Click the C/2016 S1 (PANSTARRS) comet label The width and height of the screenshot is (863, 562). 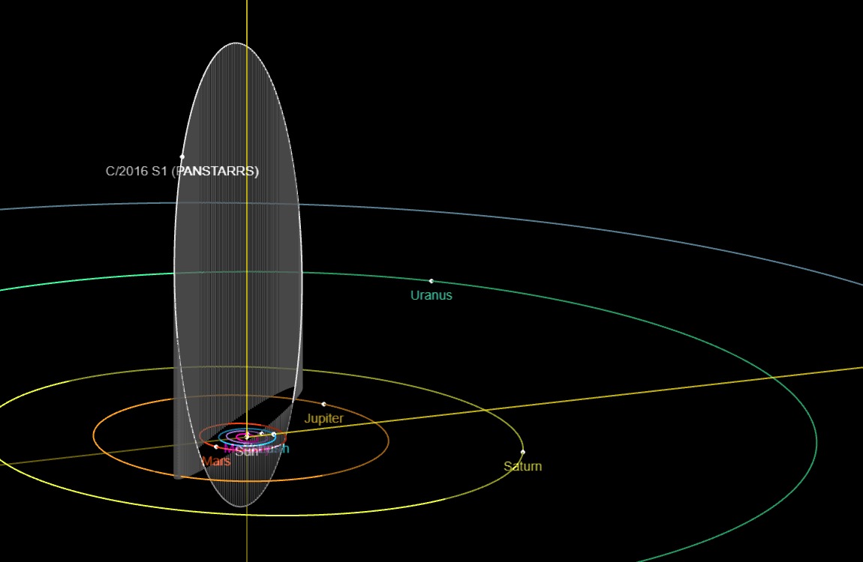pos(182,171)
